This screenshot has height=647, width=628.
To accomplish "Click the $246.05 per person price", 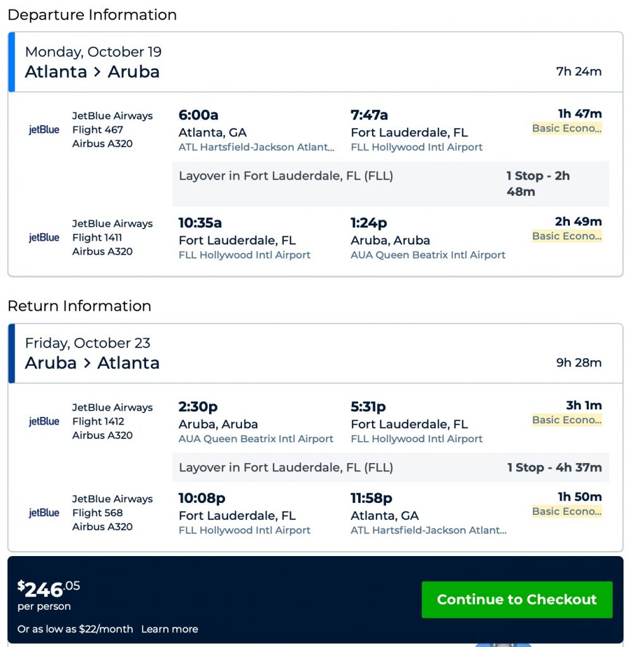I will pyautogui.click(x=49, y=590).
